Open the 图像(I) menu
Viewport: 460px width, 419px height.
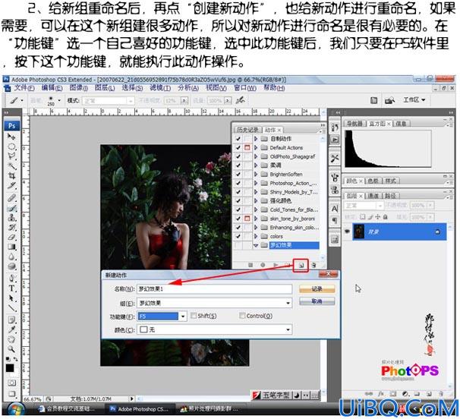pyautogui.click(x=79, y=88)
